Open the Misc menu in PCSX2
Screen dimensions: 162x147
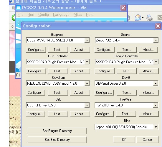pos(77,14)
